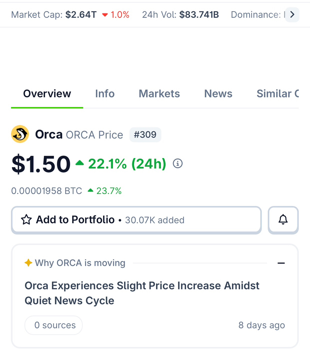This screenshot has width=310, height=357.
Task: Collapse the Why ORCA is moving card
Action: [281, 263]
